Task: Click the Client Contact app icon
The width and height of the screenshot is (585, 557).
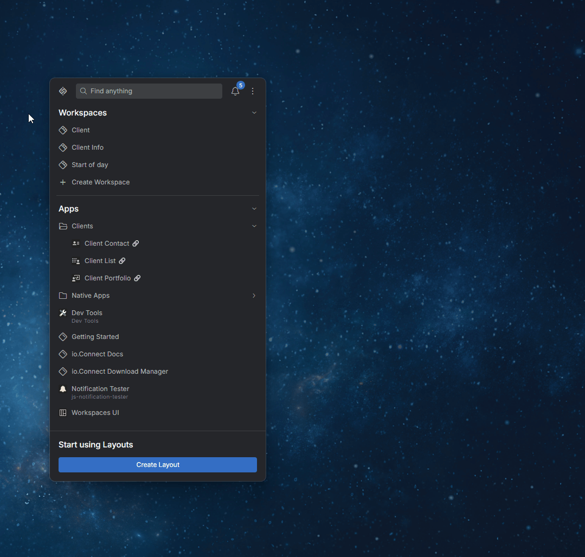Action: (76, 244)
